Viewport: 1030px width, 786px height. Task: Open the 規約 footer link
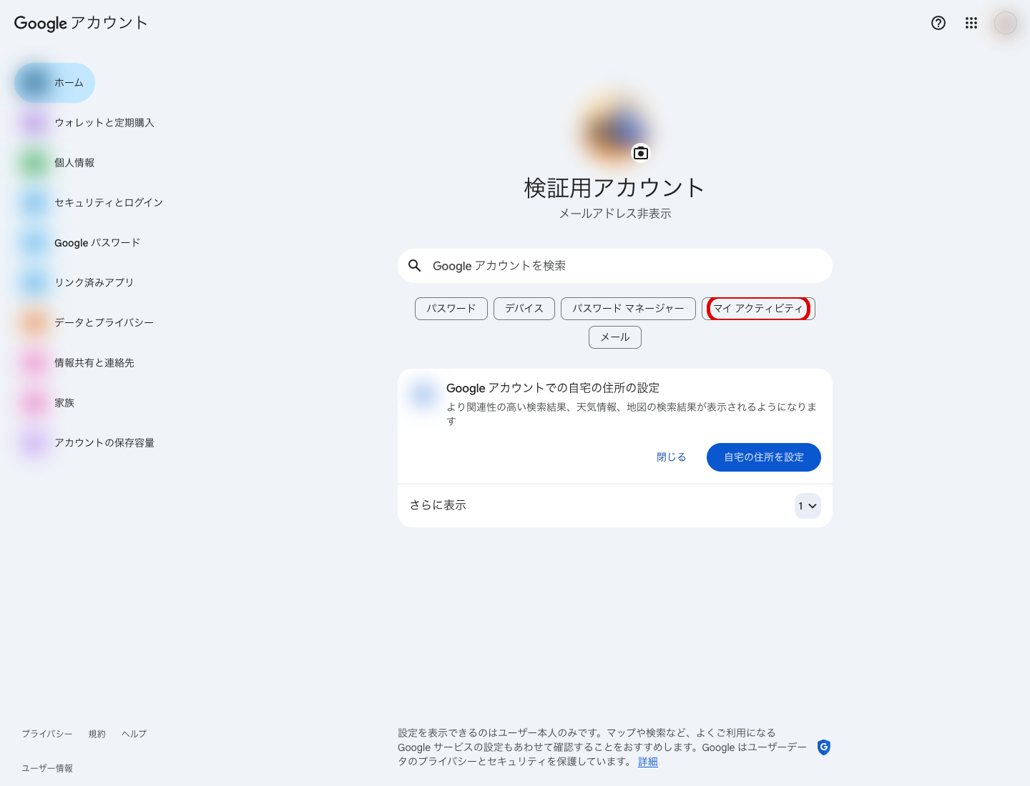(97, 734)
